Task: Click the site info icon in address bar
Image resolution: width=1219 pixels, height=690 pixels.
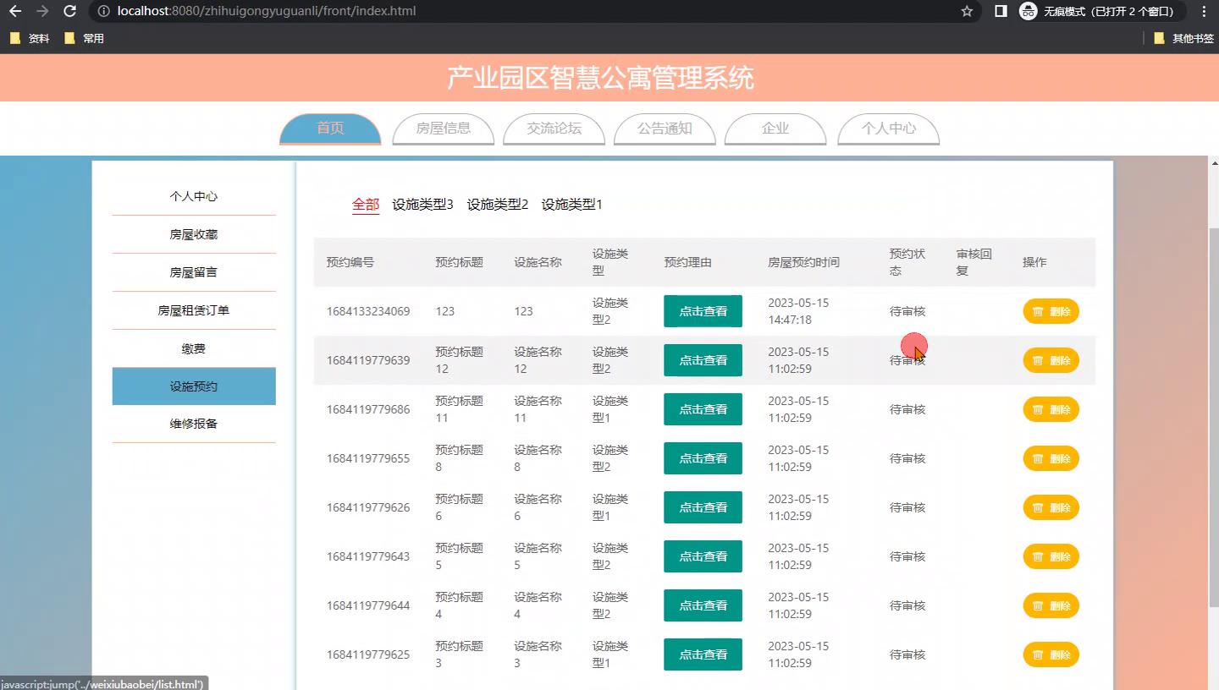Action: [x=103, y=12]
